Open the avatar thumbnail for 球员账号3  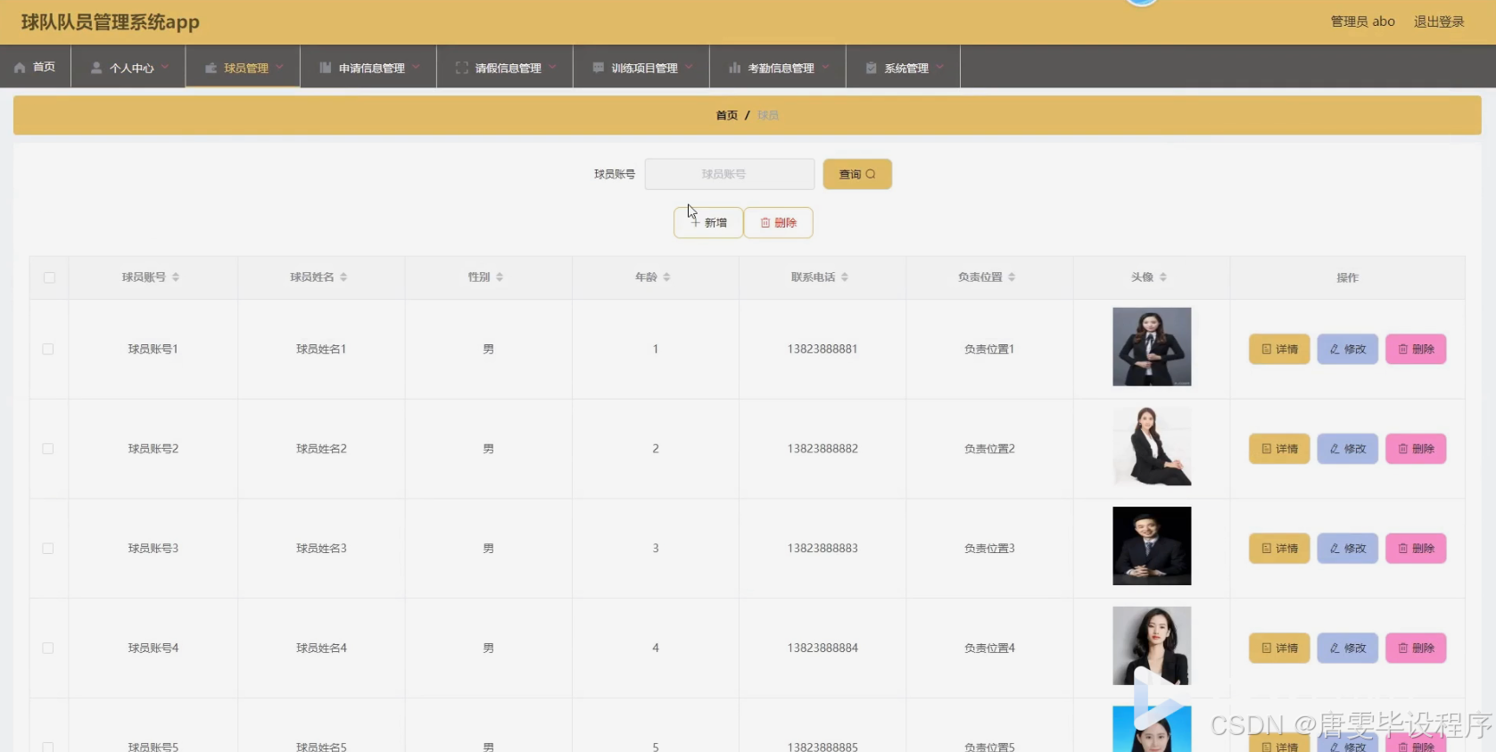point(1152,546)
